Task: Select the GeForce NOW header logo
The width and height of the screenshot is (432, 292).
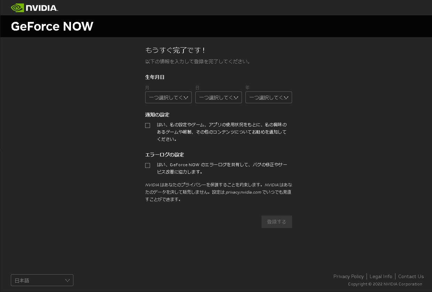Action: tap(52, 26)
